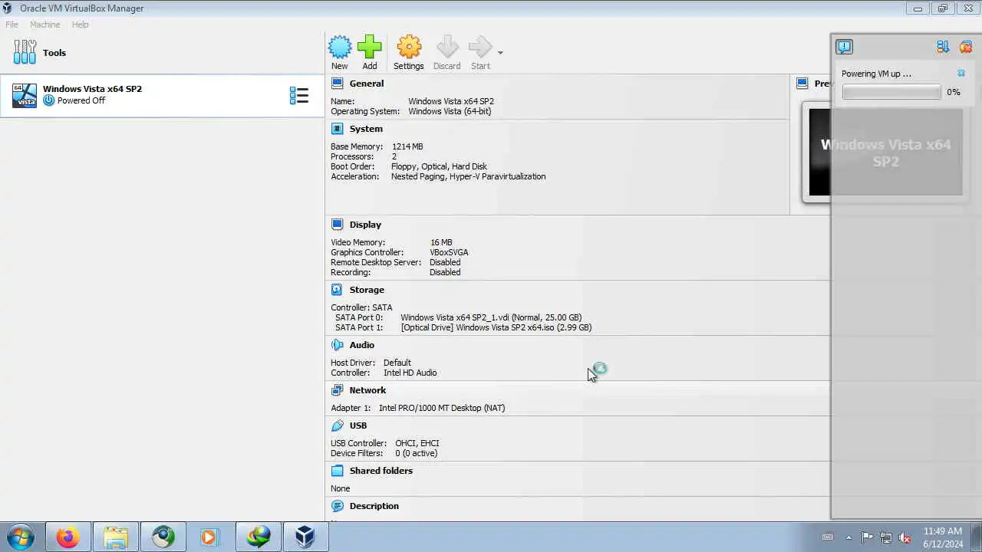982x552 pixels.
Task: Click the USB plug icon
Action: (337, 426)
